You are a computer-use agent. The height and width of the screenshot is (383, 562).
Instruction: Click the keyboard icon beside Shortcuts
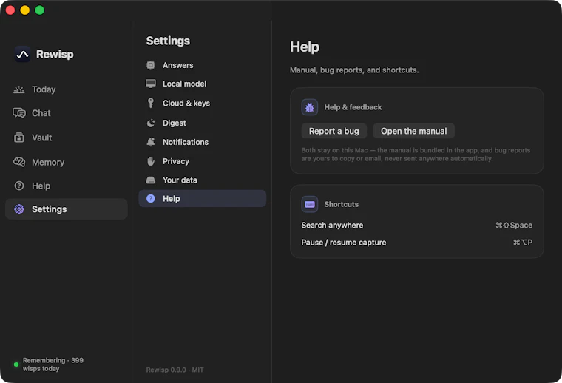[310, 204]
